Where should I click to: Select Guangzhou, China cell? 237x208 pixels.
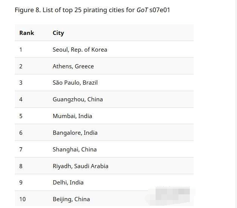[78, 99]
